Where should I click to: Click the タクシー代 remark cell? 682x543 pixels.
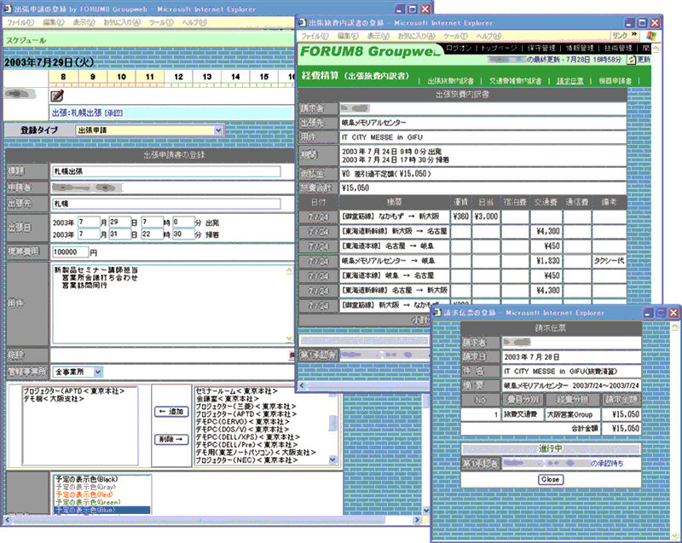[609, 261]
